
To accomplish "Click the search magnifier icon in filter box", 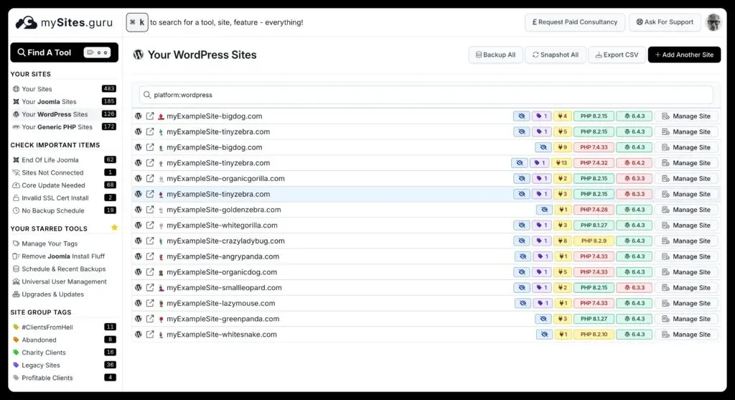I will coord(147,95).
